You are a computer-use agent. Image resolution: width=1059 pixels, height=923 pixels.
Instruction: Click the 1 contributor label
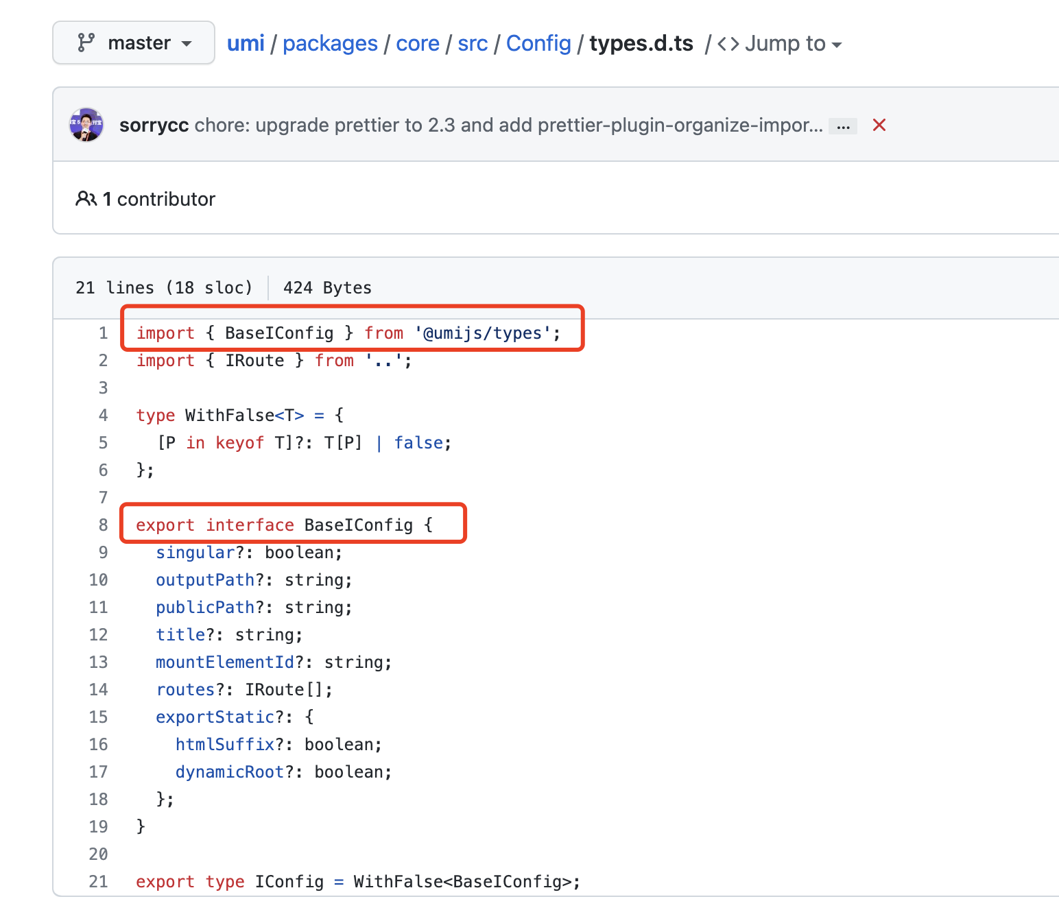[159, 199]
